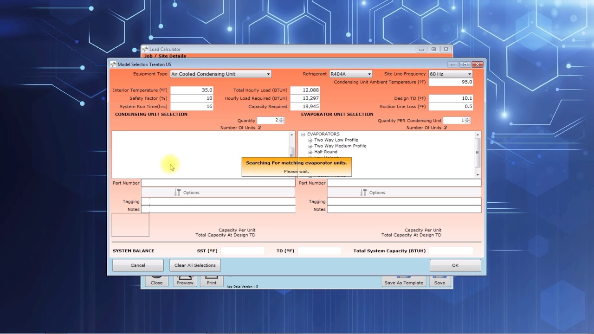Click the Design TD input field
Image resolution: width=594 pixels, height=334 pixels.
click(x=451, y=98)
